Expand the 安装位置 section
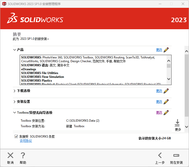This screenshot has width=189, height=167. click(x=14, y=102)
